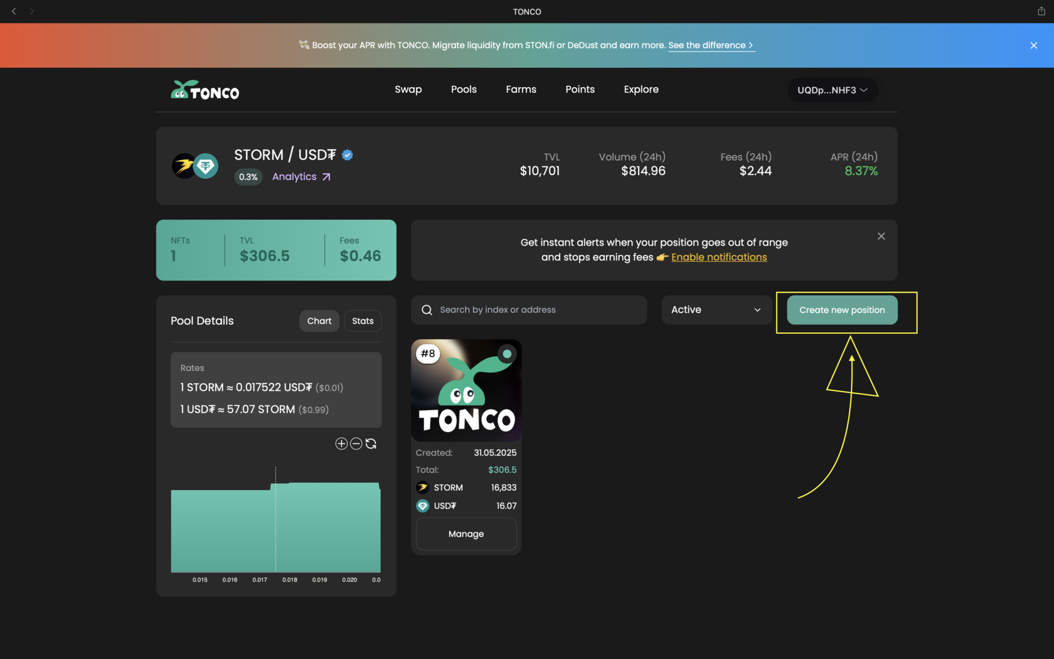This screenshot has width=1054, height=659.
Task: Click the search magnifier icon
Action: click(x=427, y=310)
